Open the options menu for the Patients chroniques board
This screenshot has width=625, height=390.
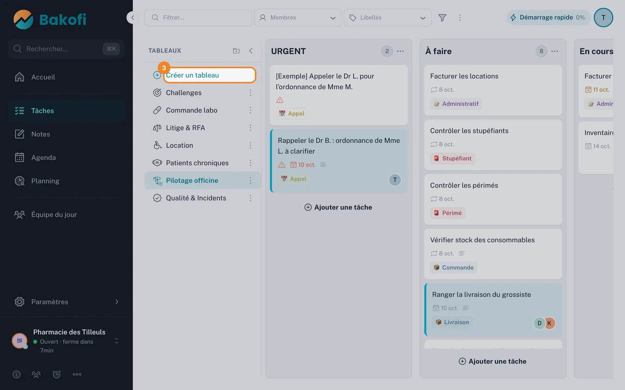pyautogui.click(x=250, y=163)
